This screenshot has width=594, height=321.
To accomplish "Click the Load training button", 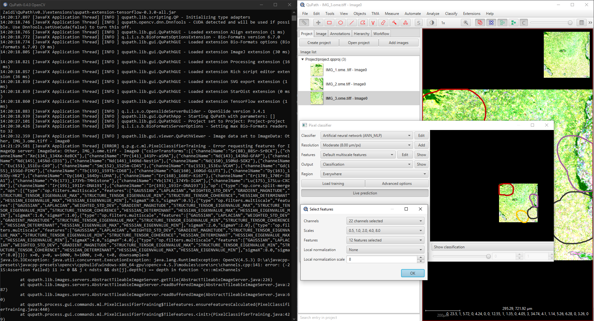I will [333, 183].
